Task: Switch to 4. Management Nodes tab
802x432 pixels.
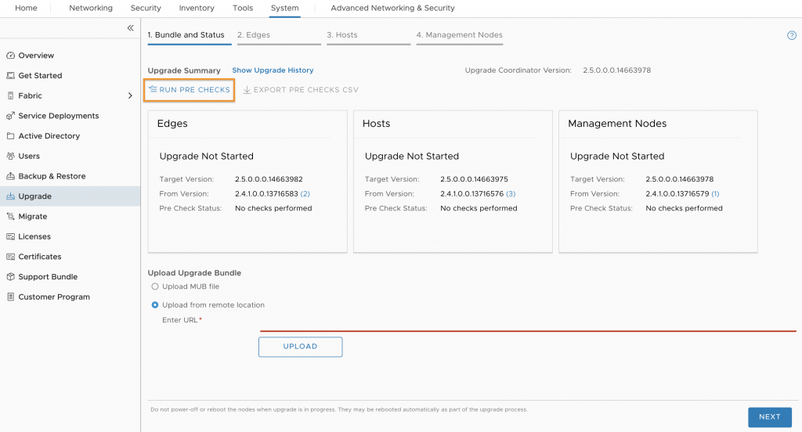Action: pos(459,35)
